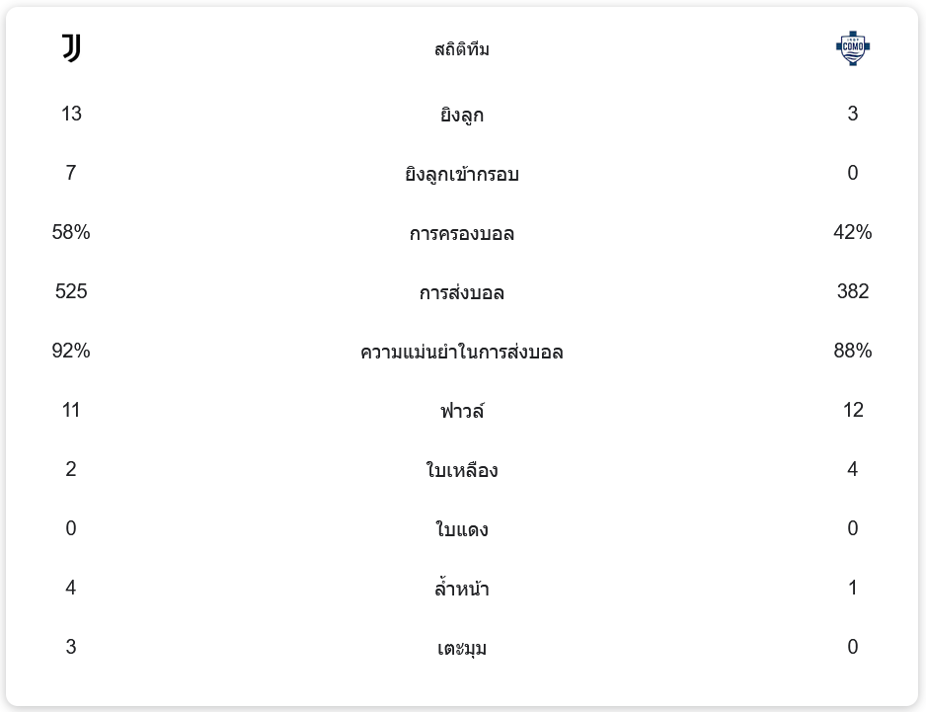Viewport: 926px width, 712px height.
Task: Click the Como team crest
Action: pos(853,48)
